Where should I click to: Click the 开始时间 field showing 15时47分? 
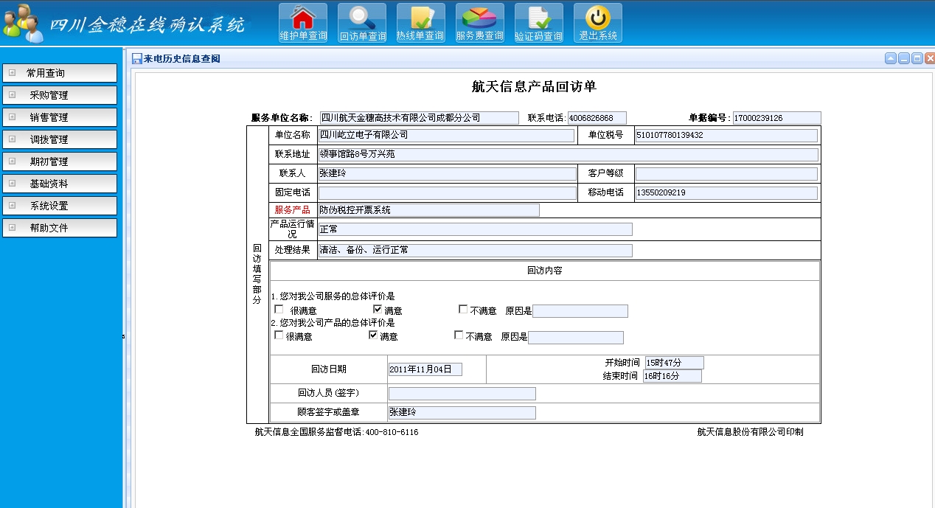click(x=675, y=363)
